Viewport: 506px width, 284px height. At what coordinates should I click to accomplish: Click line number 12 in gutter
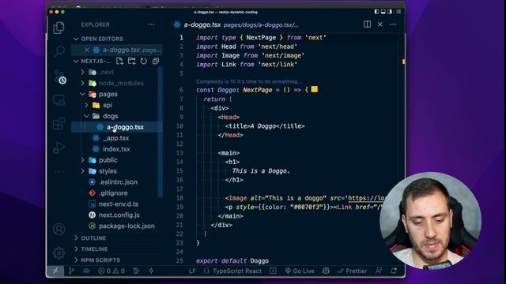(179, 144)
